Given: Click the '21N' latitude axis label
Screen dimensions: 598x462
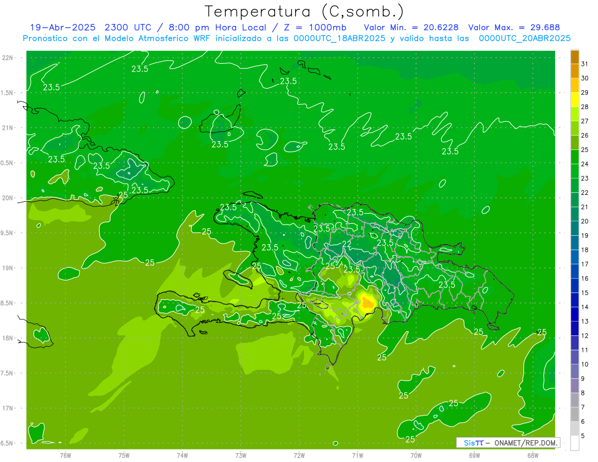Looking at the screenshot, I should 7,128.
